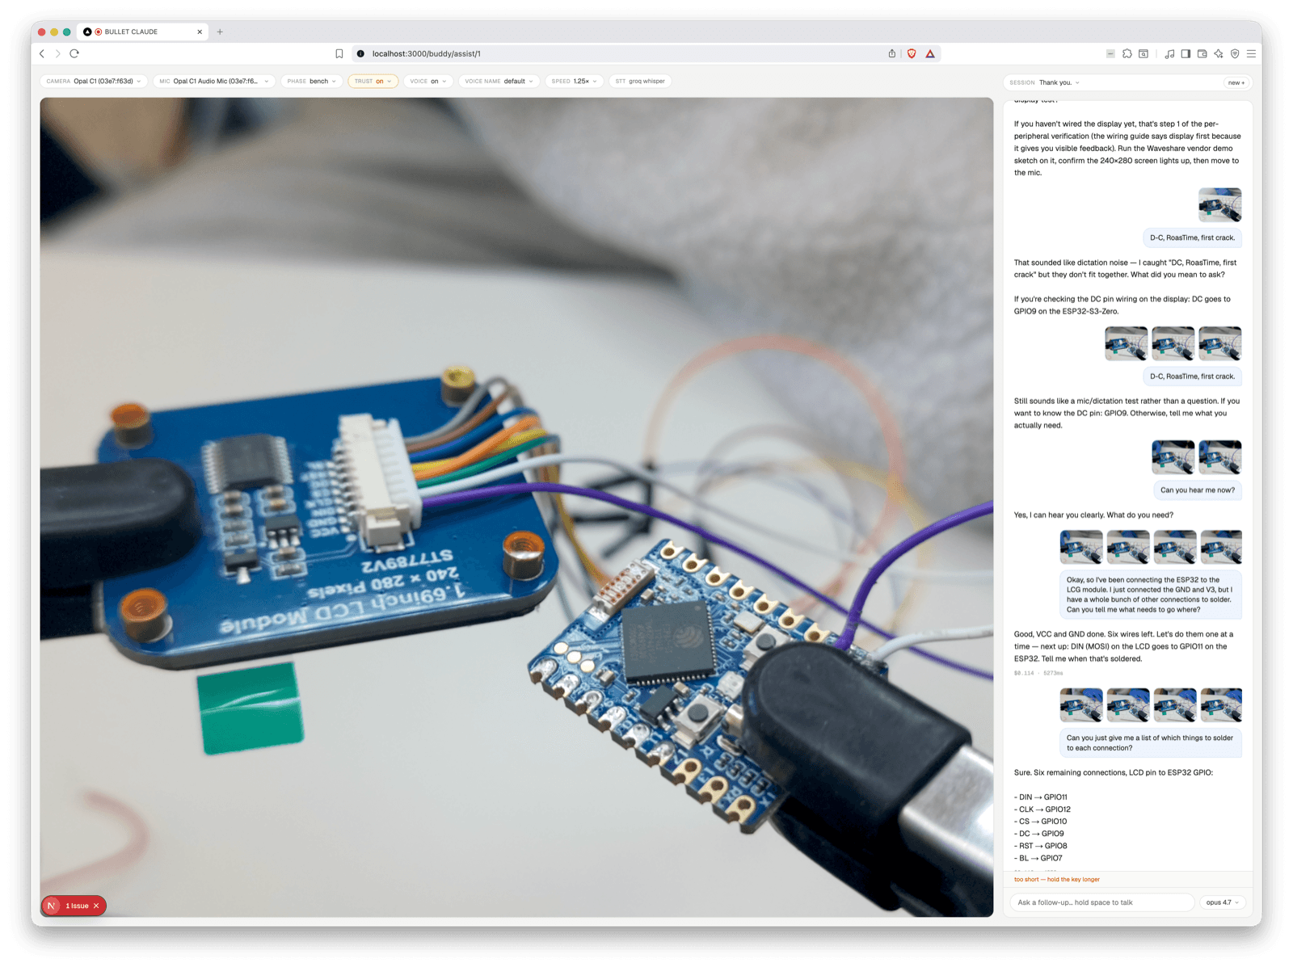Switch to the BULLET CLAUDE tab
Viewport: 1293px width, 967px height.
pos(143,32)
